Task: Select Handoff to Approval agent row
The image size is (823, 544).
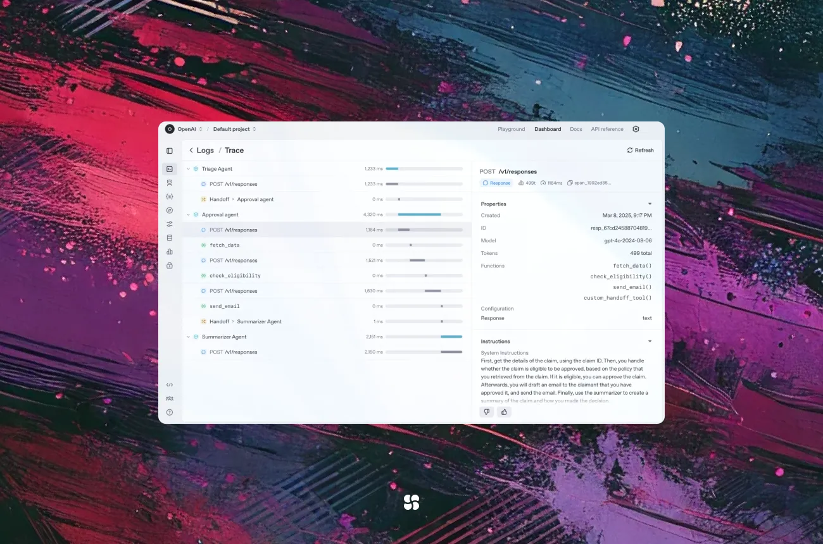Action: [x=327, y=199]
